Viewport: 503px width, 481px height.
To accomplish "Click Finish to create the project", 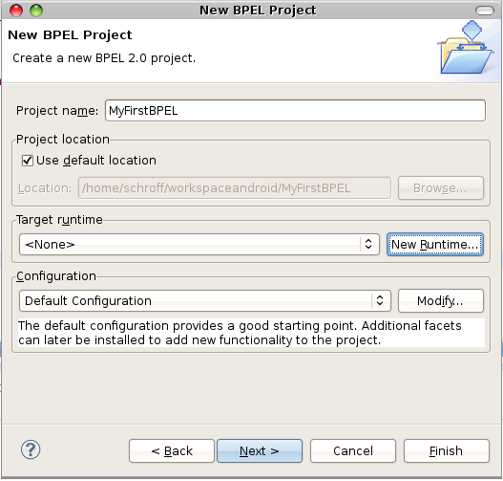I will (x=447, y=451).
